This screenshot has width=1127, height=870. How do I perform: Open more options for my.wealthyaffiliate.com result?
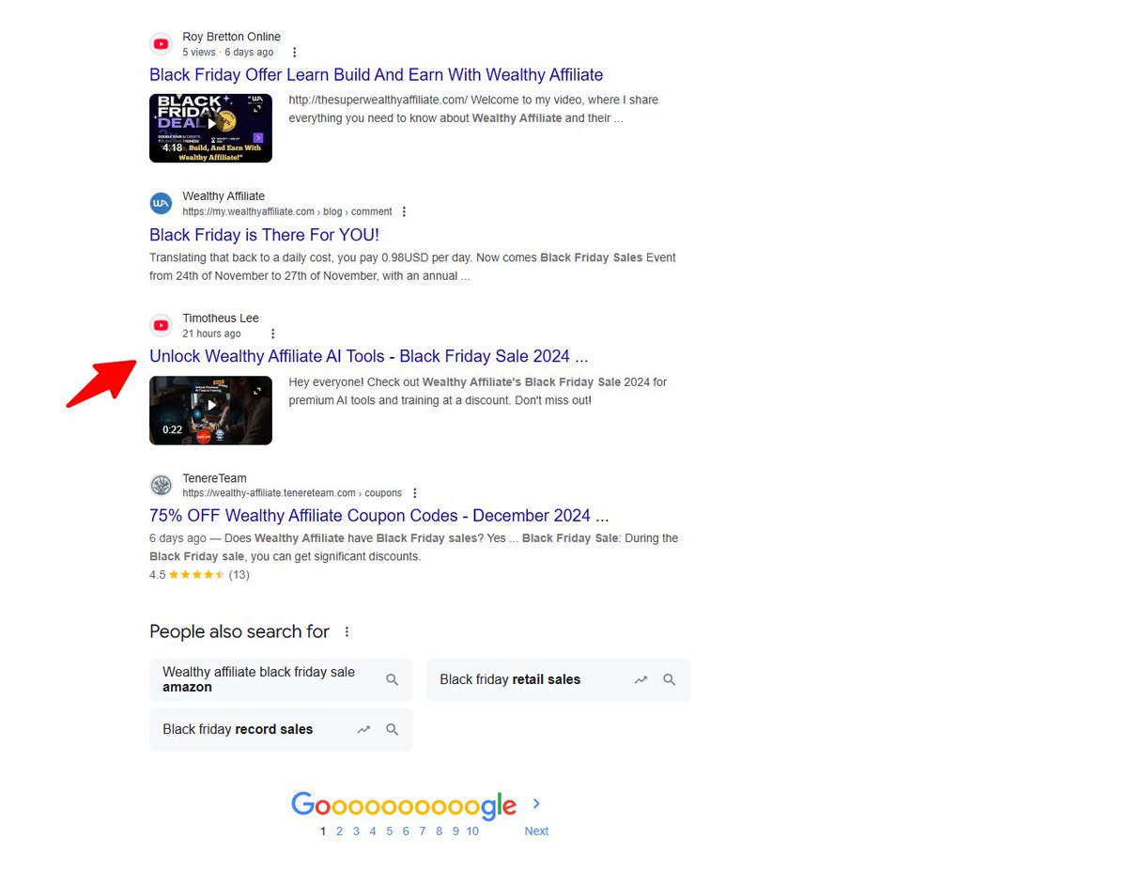pyautogui.click(x=405, y=212)
